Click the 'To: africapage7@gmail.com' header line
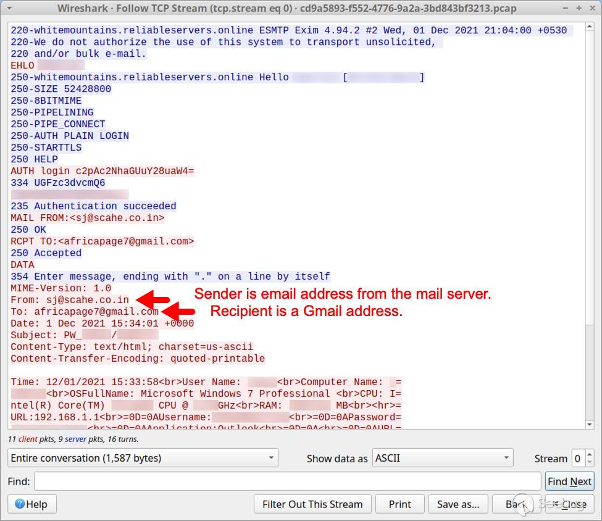 [x=85, y=311]
